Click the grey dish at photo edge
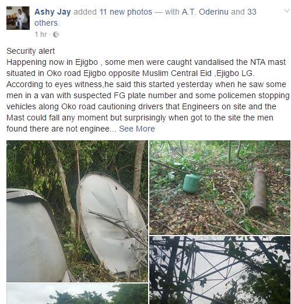Image resolution: width=291 pixels, height=304 pixels. [x=36, y=235]
